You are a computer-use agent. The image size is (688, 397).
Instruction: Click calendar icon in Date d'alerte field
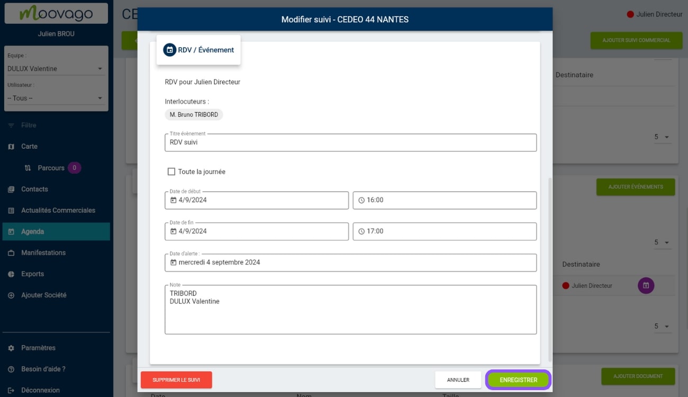[x=173, y=263]
